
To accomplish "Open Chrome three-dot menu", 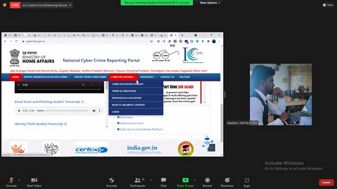I will click(x=220, y=41).
